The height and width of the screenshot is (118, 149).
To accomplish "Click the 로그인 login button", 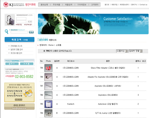I will [30, 22].
